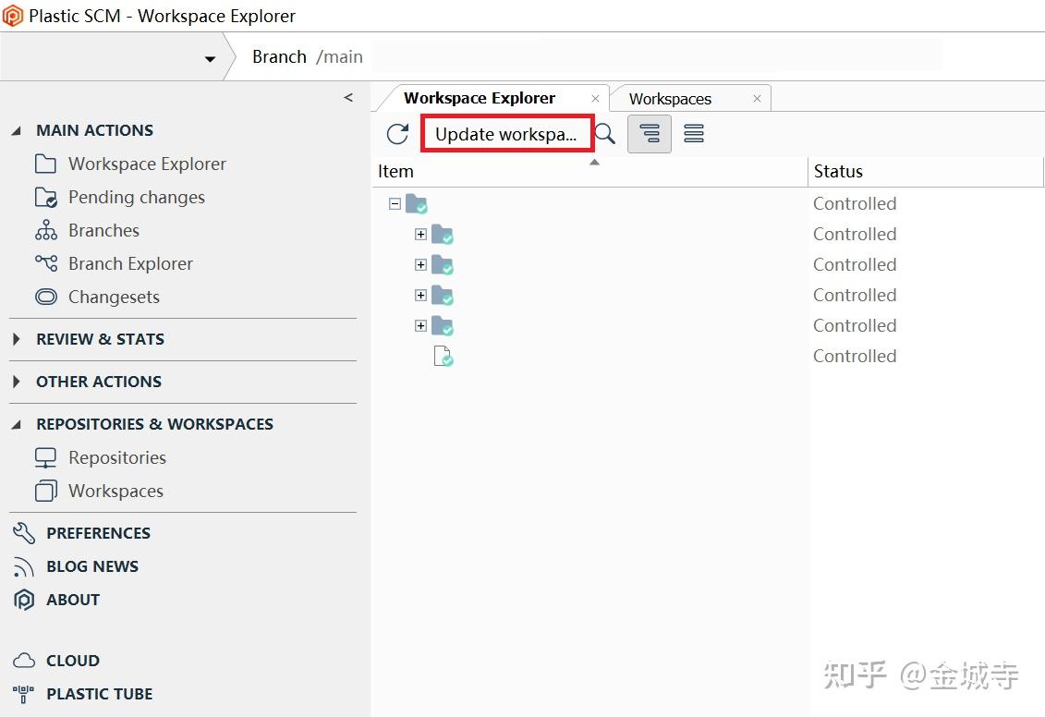Select the controlled file icon in the tree
1045x717 pixels.
pyautogui.click(x=444, y=357)
